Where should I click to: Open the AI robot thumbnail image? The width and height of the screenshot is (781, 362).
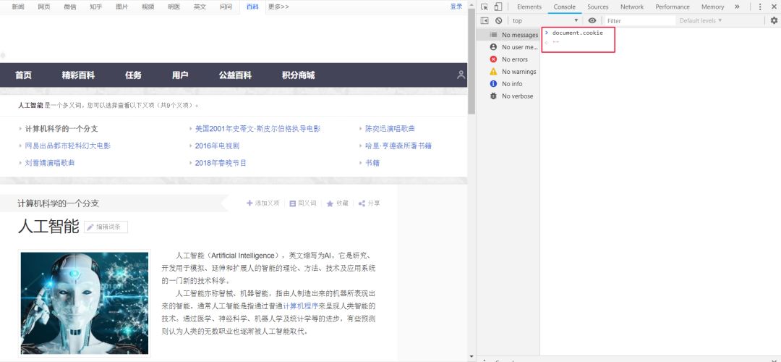click(x=84, y=303)
